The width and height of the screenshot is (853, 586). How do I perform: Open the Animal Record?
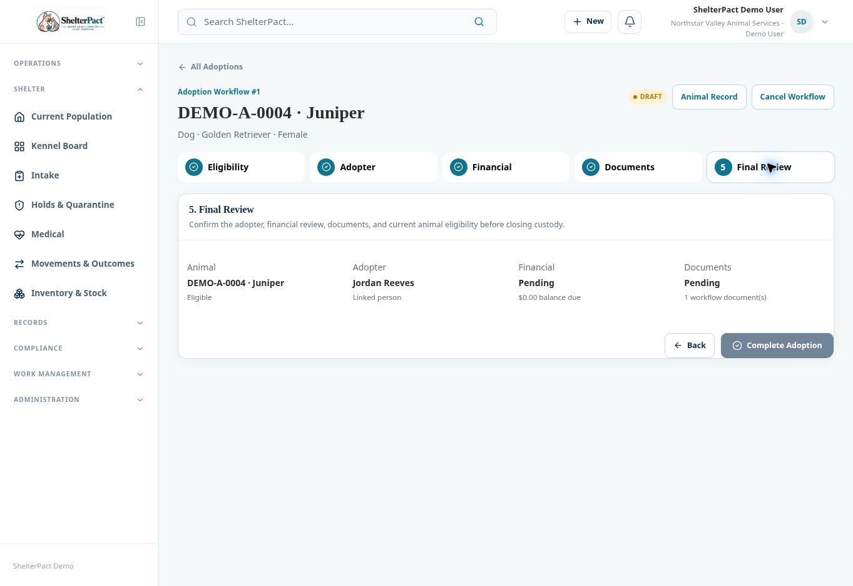(709, 97)
